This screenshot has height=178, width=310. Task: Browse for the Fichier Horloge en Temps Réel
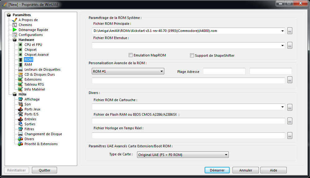click(290, 136)
